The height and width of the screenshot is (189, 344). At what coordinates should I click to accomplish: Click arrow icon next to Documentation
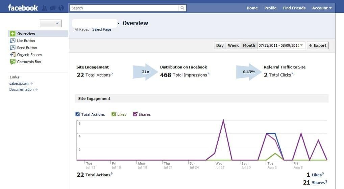pos(36,89)
